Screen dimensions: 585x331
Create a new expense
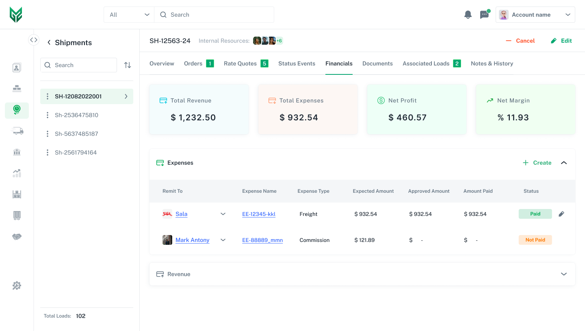[537, 163]
